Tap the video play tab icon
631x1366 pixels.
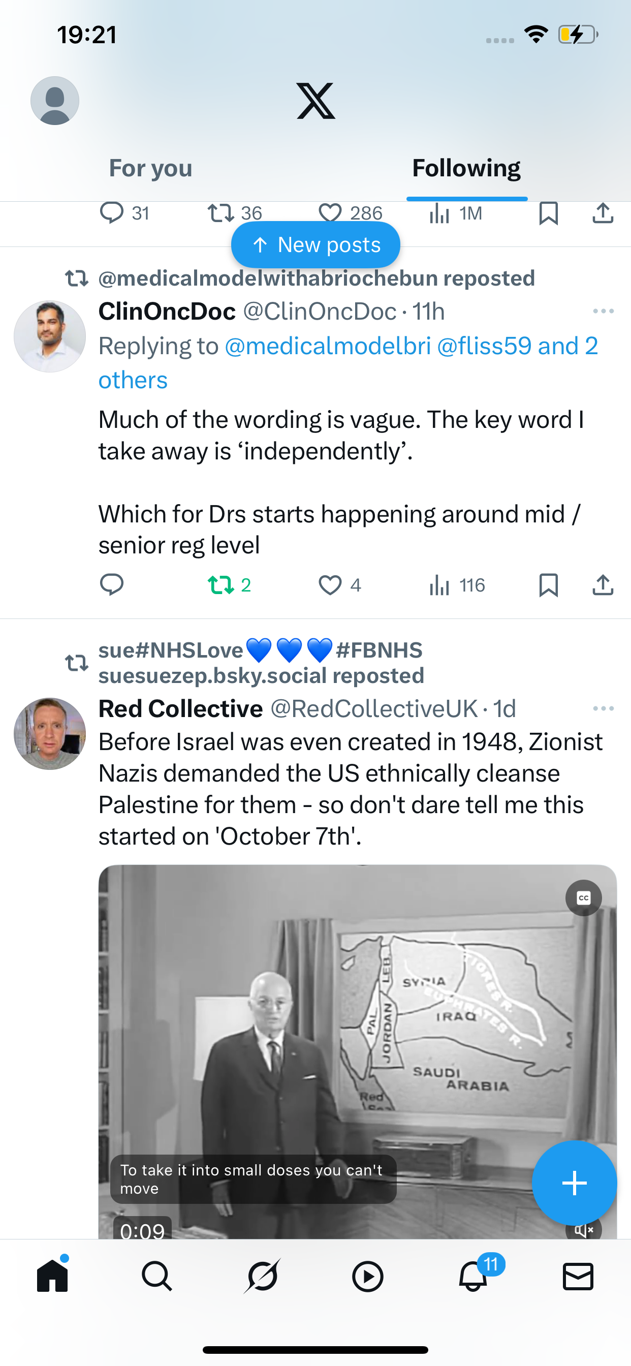click(x=367, y=1276)
